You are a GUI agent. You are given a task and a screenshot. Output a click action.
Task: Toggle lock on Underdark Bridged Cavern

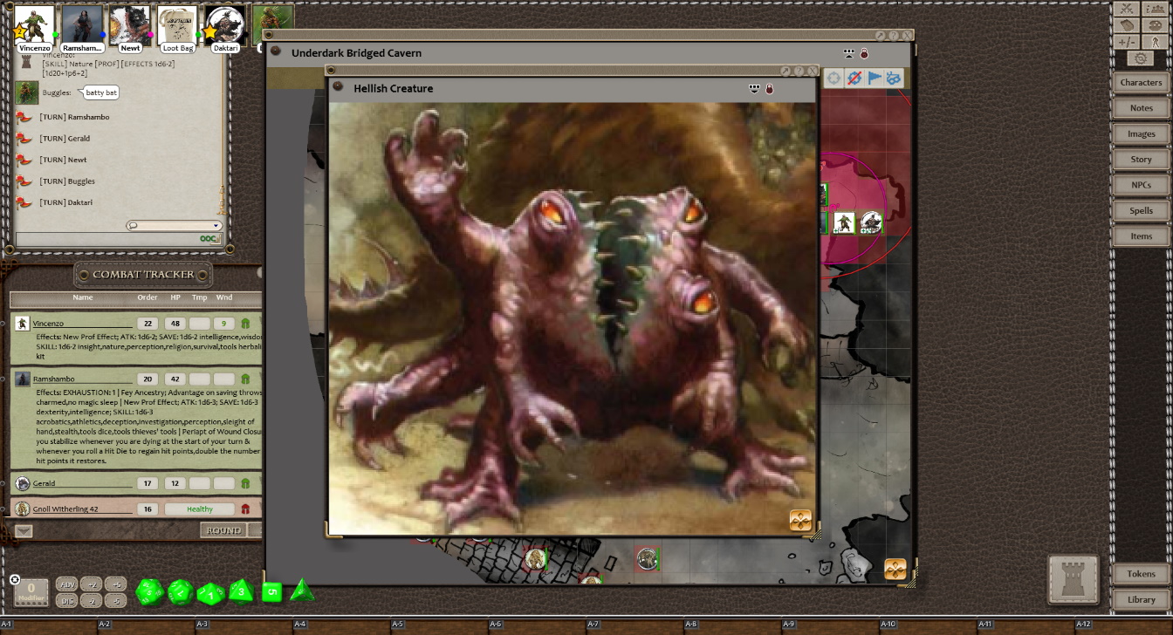865,54
